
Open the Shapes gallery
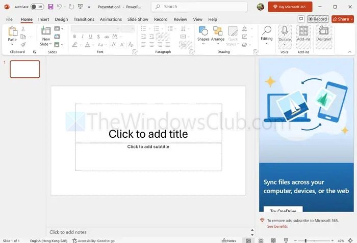pos(203,36)
